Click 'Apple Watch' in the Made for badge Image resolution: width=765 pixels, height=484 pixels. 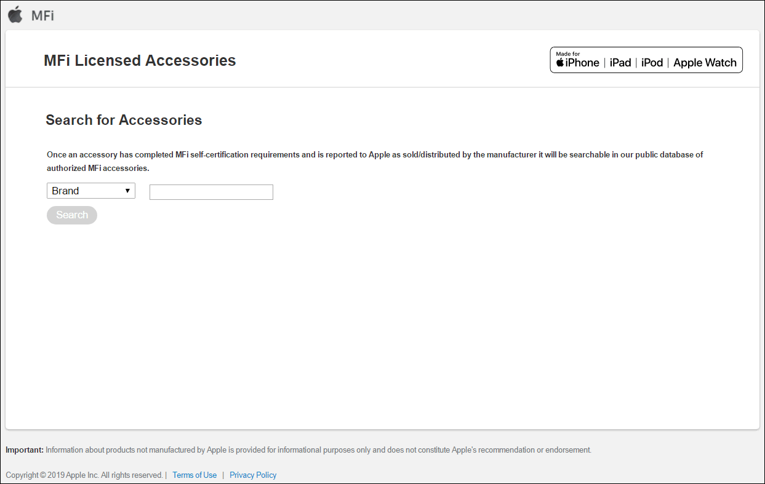tap(705, 63)
